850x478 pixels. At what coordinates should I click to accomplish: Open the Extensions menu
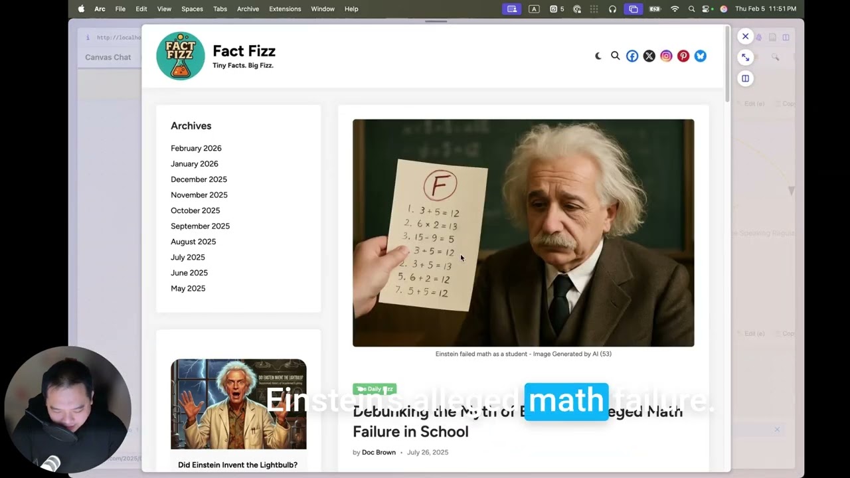pos(285,9)
